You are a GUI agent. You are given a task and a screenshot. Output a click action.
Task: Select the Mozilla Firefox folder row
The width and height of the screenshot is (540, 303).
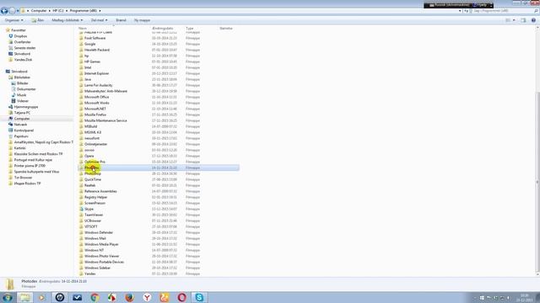pyautogui.click(x=159, y=114)
